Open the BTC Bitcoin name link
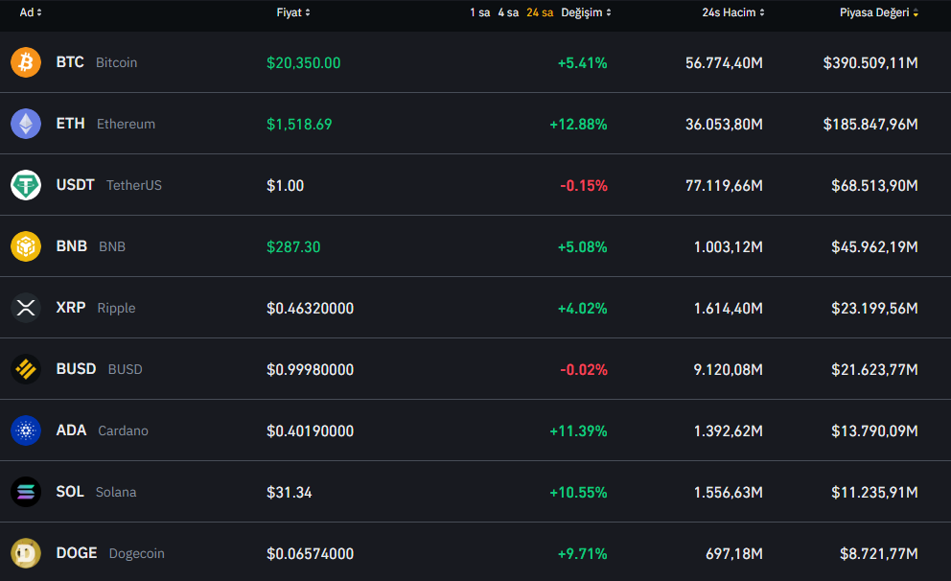 [x=96, y=62]
